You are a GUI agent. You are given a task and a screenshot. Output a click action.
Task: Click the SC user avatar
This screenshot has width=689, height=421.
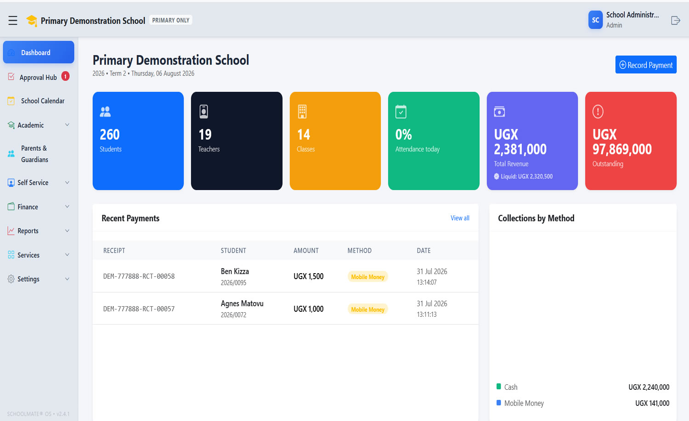click(x=595, y=20)
